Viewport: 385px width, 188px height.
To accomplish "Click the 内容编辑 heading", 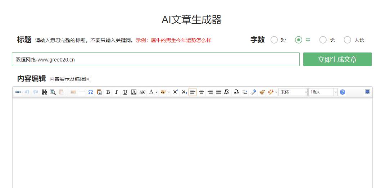I will pos(31,78).
